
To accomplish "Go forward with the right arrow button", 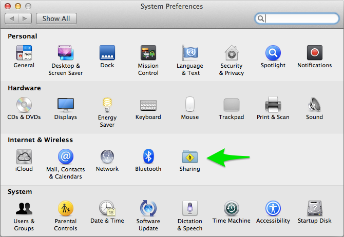I will (x=25, y=18).
